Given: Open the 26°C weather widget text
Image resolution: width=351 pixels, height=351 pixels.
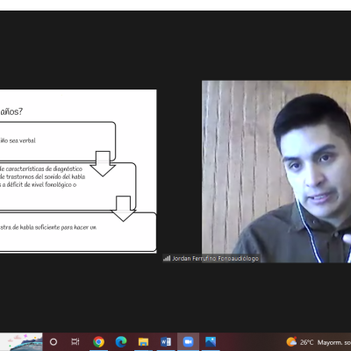Looking at the screenshot, I should pos(306,342).
